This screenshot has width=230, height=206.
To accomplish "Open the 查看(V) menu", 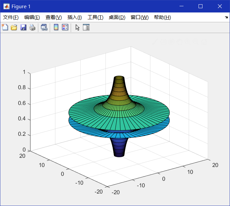I will [x=53, y=17].
